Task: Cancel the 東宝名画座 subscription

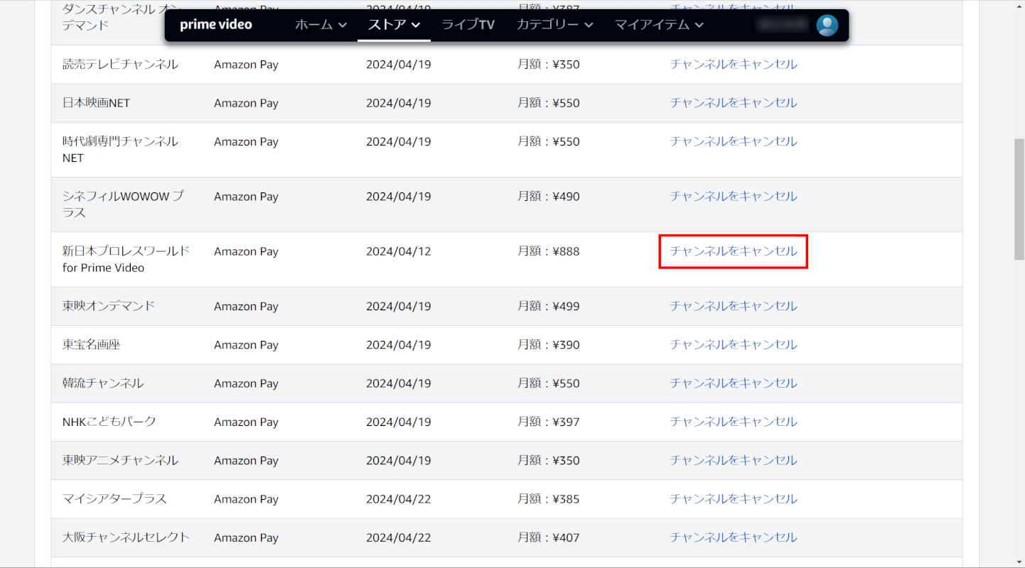Action: 734,344
